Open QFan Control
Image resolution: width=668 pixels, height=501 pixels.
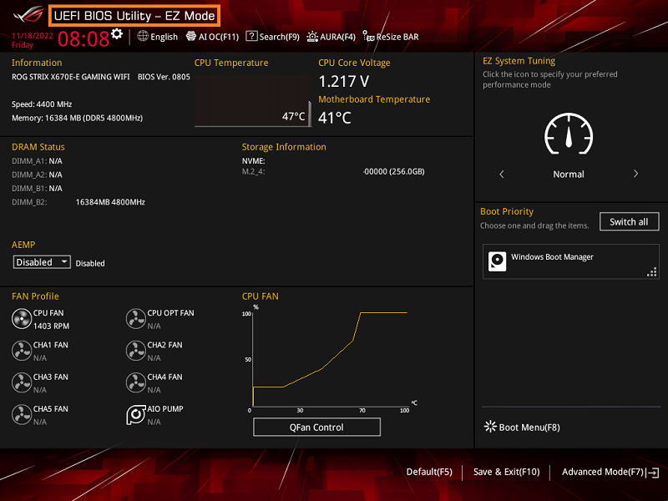click(x=316, y=428)
